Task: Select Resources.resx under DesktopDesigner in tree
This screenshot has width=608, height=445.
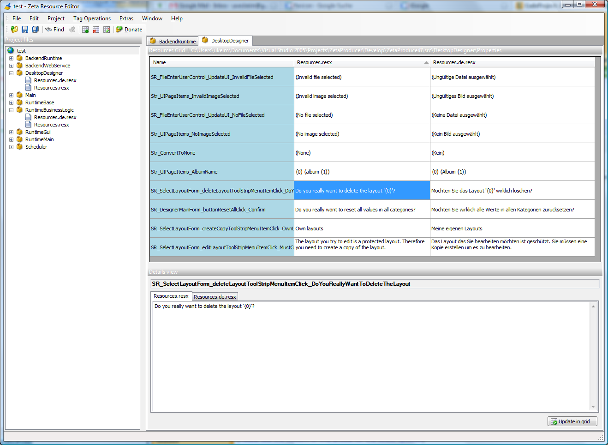Action: click(51, 88)
